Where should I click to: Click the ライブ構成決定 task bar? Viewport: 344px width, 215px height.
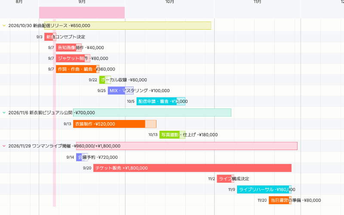[x=225, y=179]
